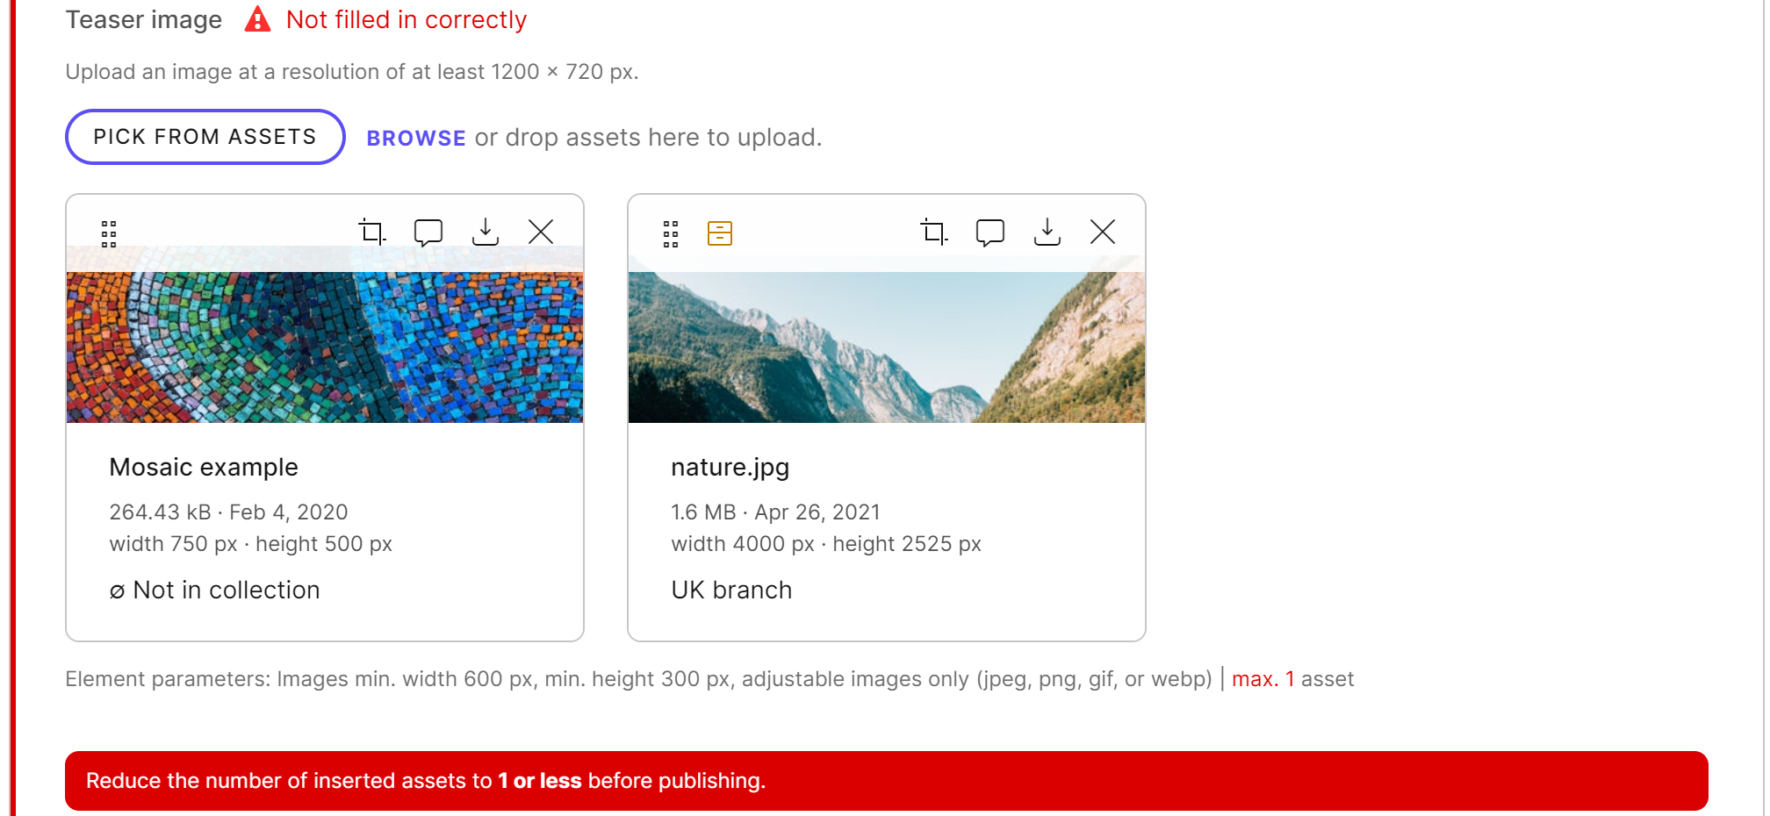The image size is (1770, 816).
Task: Open crop editor for Mosaic example
Action: (372, 233)
